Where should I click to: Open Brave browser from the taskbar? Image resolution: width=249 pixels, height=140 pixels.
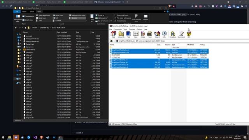[42, 137]
